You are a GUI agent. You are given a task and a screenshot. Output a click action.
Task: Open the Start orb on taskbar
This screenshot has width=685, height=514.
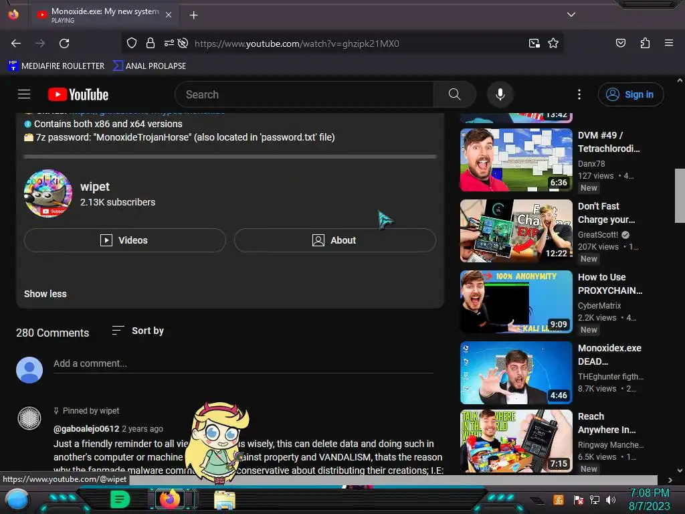pyautogui.click(x=17, y=499)
